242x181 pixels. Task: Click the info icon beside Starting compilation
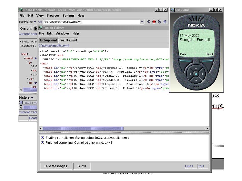[42, 138]
